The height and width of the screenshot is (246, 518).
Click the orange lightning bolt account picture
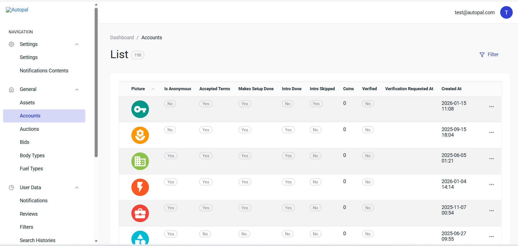(140, 187)
